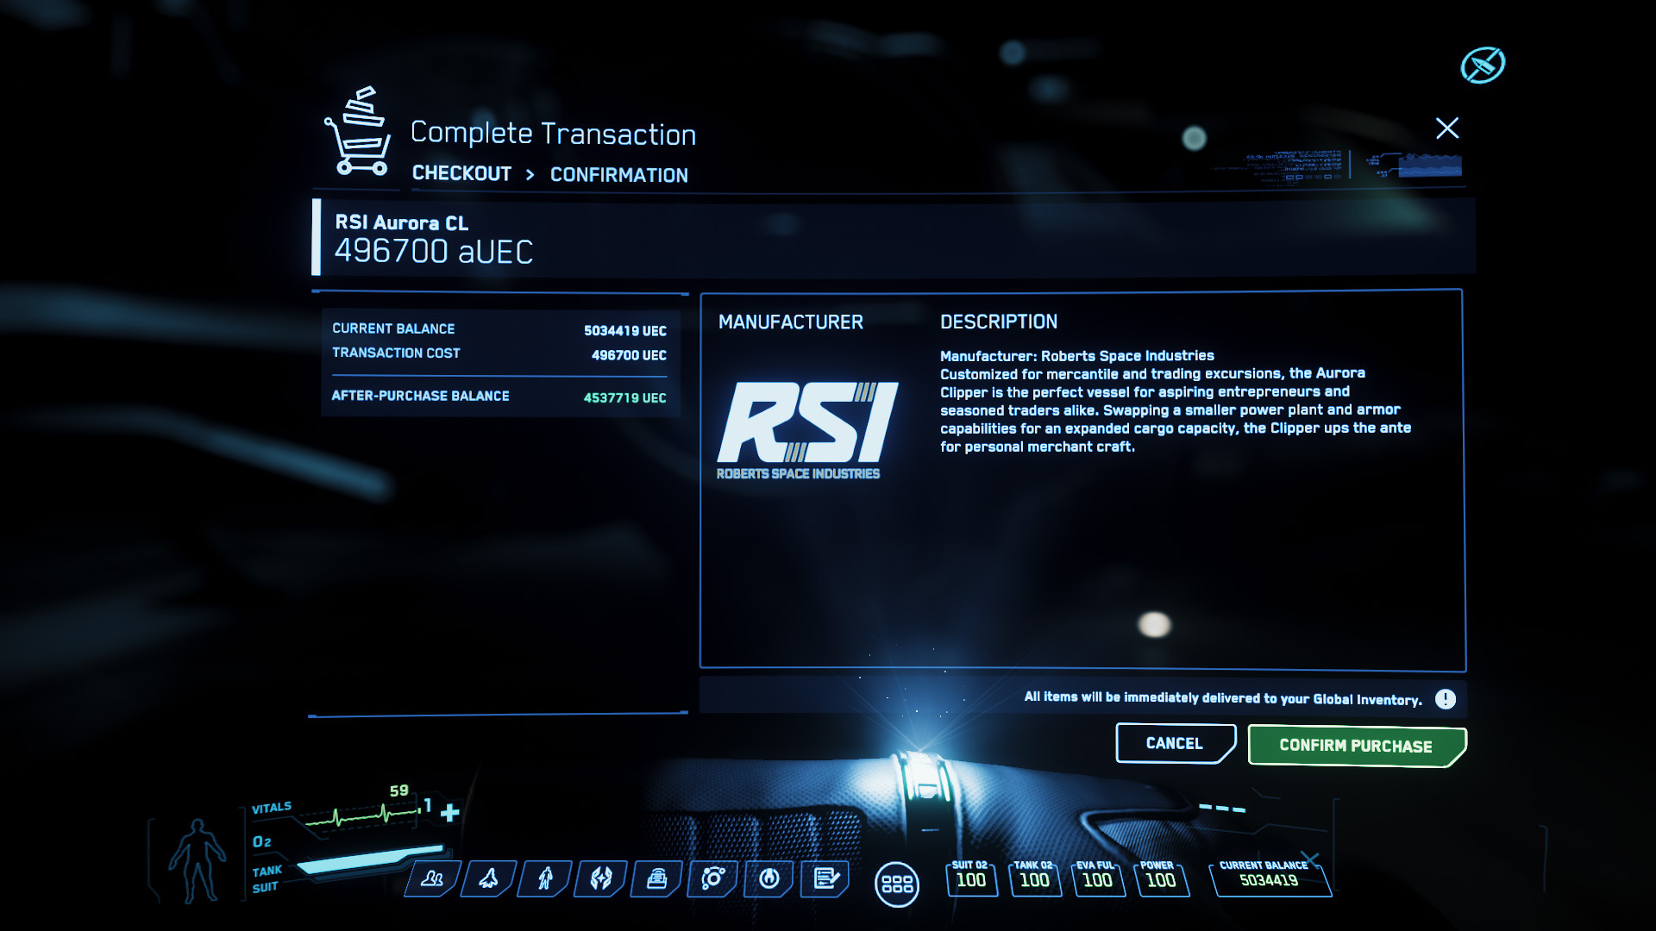Select the inventory/cargo management icon

tap(659, 878)
